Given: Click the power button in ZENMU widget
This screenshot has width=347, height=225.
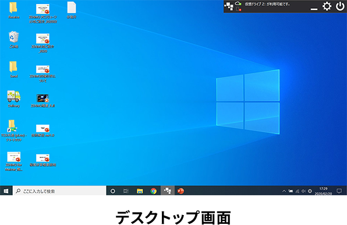Looking at the screenshot, I should 340,6.
